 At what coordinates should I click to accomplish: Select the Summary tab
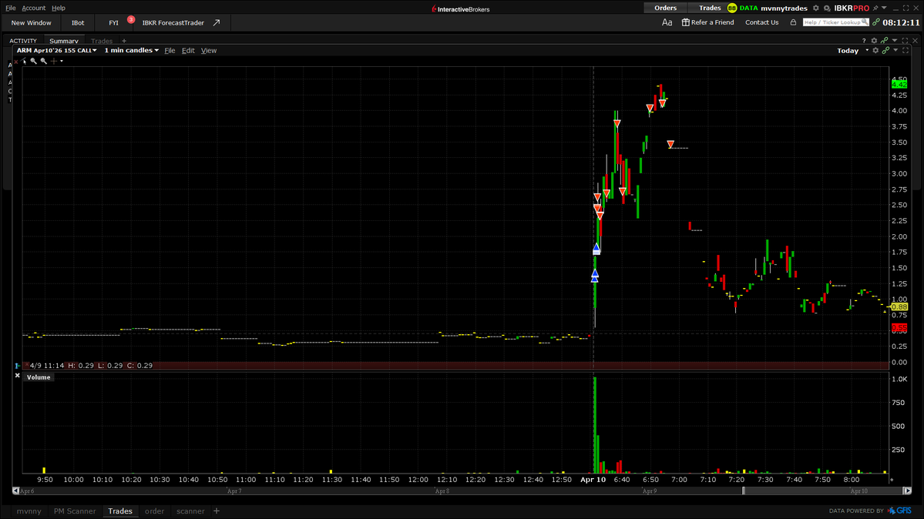(x=64, y=42)
